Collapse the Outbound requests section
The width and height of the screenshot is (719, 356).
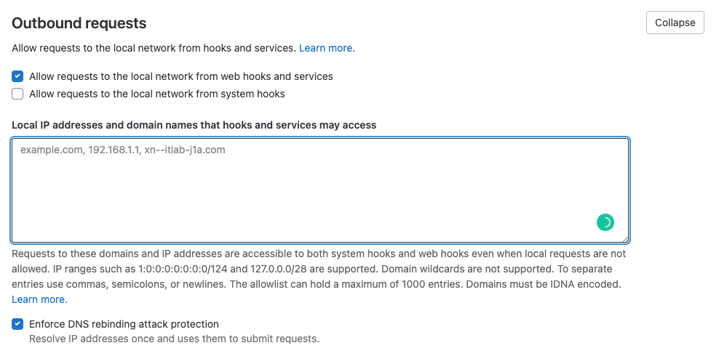click(x=675, y=23)
